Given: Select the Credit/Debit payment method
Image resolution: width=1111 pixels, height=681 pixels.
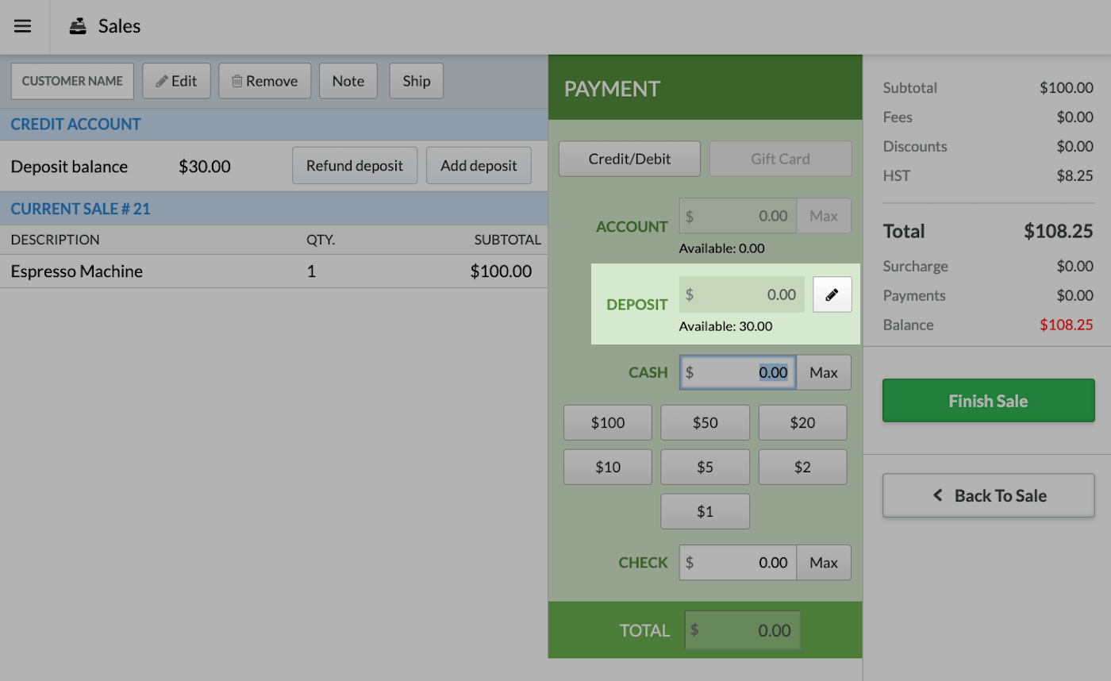Looking at the screenshot, I should pos(629,159).
